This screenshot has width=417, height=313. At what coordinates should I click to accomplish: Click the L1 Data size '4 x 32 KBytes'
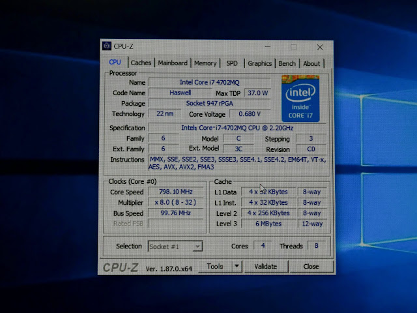click(x=268, y=192)
